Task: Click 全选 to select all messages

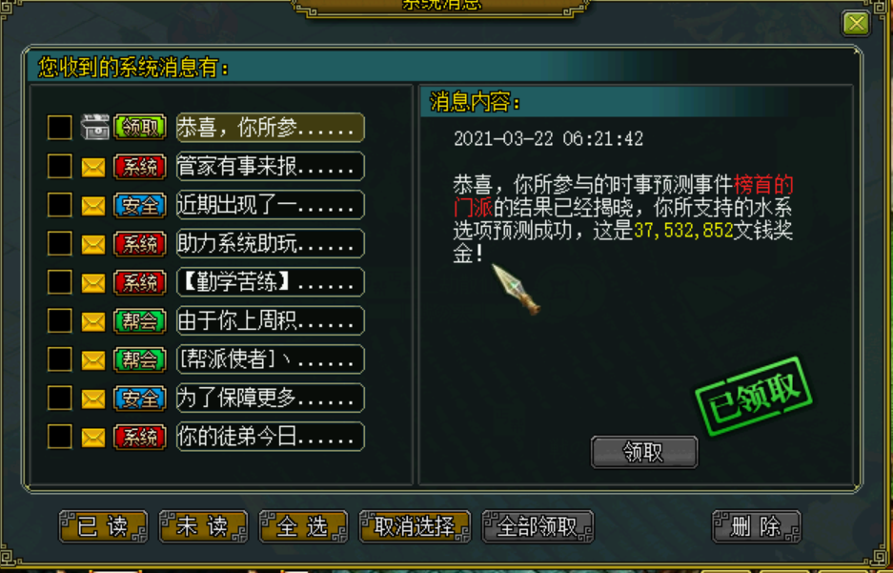Action: pos(303,526)
